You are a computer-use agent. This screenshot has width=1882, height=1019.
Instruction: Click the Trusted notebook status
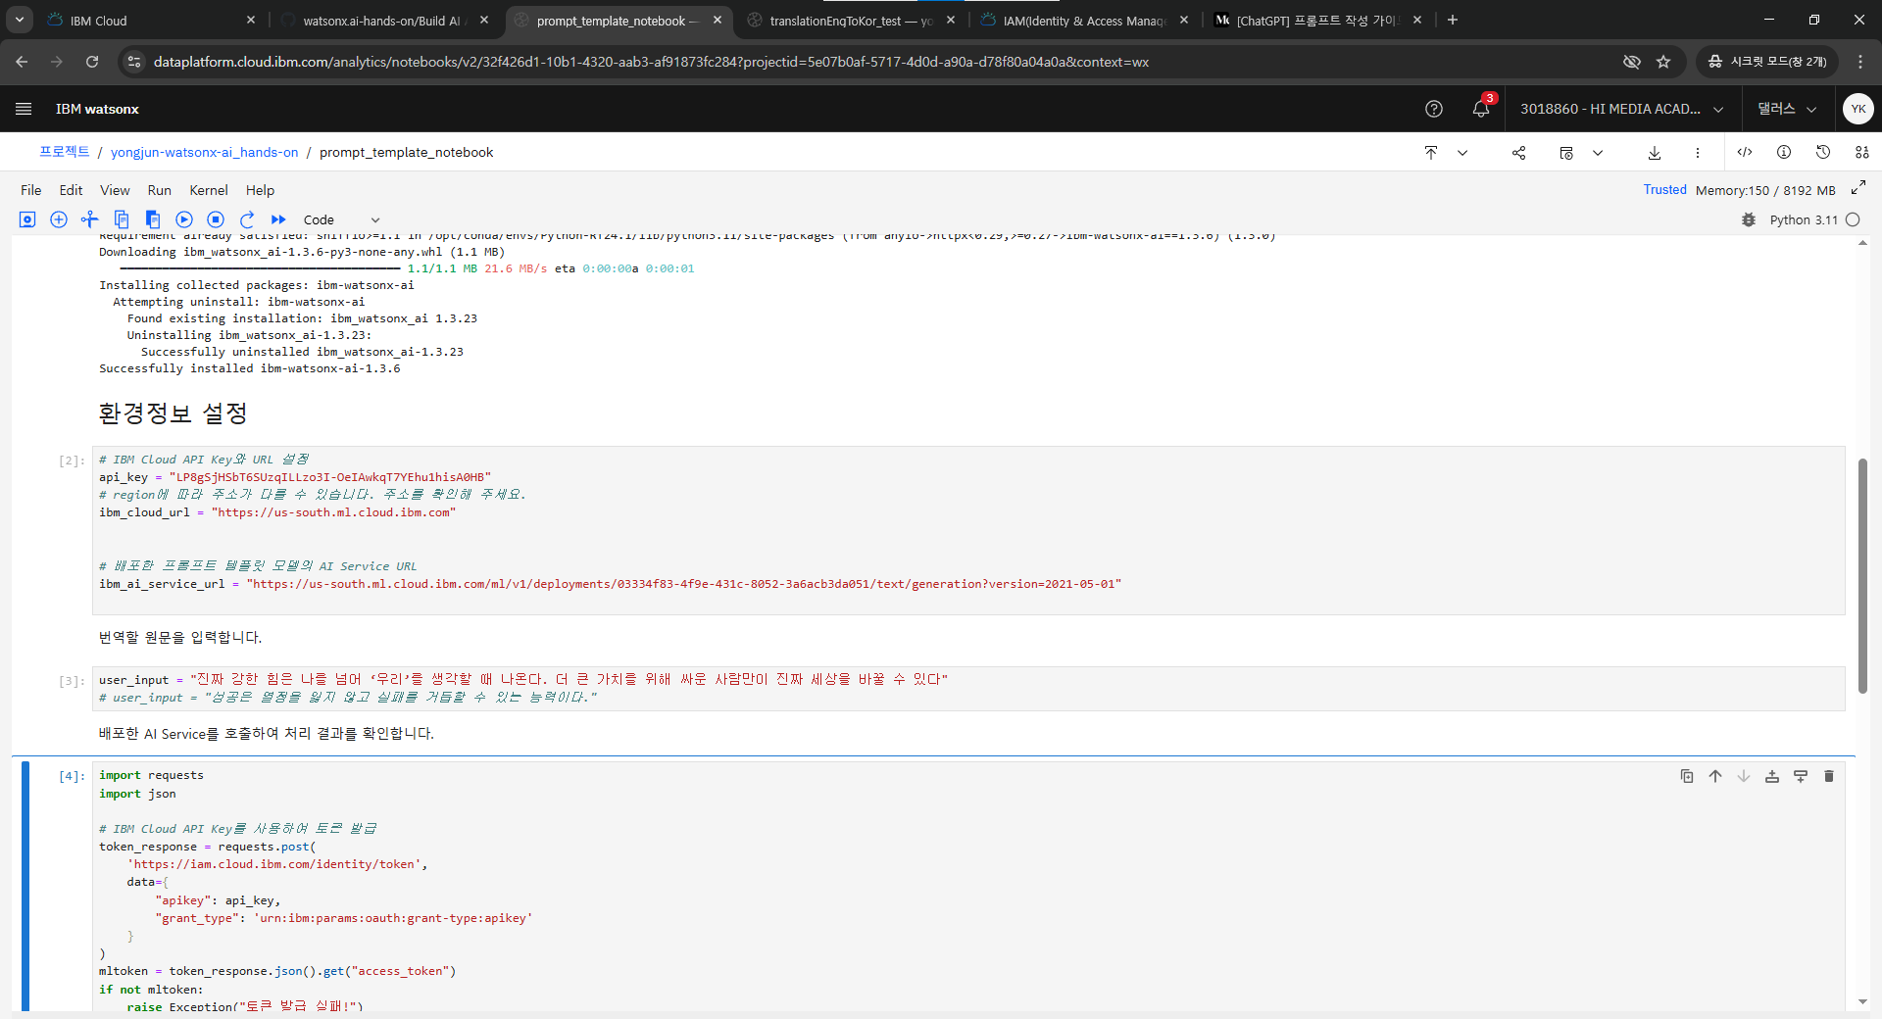pos(1665,189)
